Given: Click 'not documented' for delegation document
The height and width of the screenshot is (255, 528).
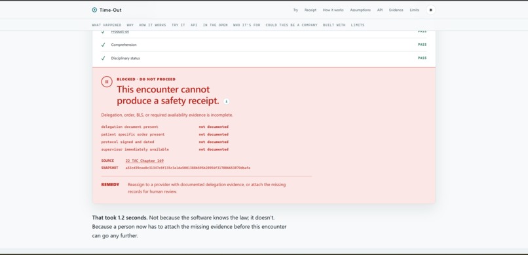Looking at the screenshot, I should point(214,127).
